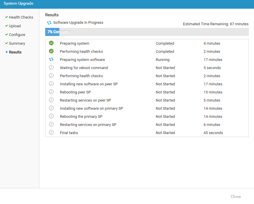The height and width of the screenshot is (204, 254).
Task: Click the green check beside Preparing system
Action: click(51, 43)
